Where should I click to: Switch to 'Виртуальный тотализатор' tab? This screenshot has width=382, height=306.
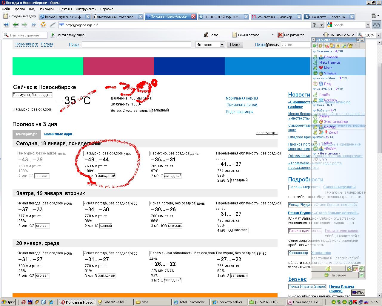click(x=118, y=17)
